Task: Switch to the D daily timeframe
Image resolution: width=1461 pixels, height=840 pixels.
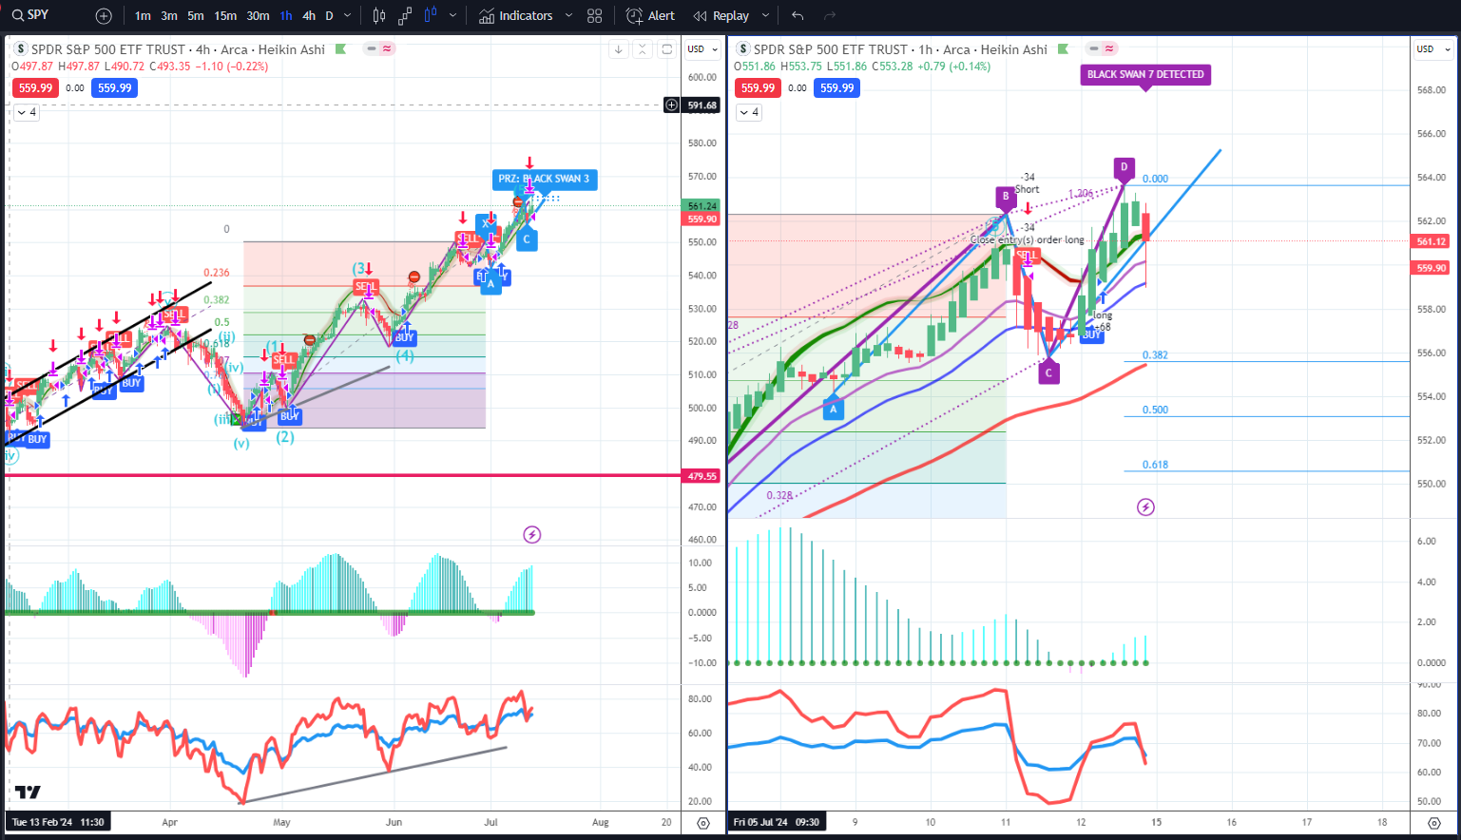Action: pos(329,16)
